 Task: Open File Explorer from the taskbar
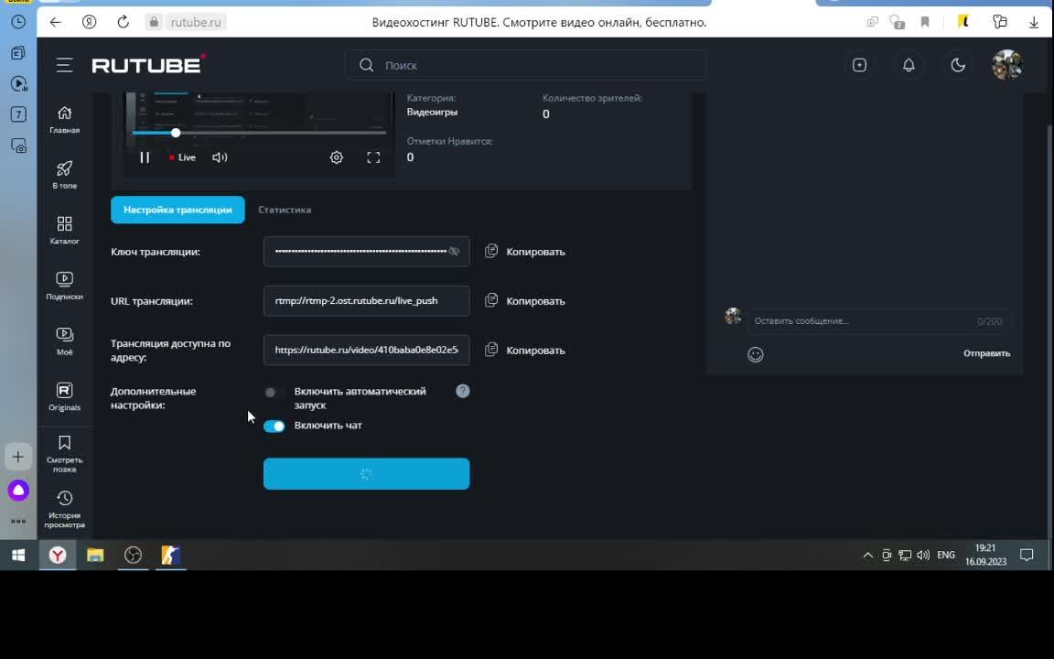(x=95, y=556)
